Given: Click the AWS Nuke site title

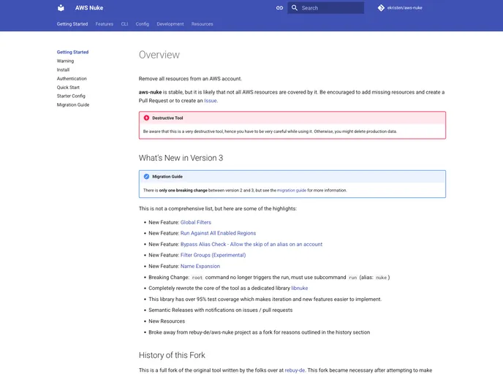Looking at the screenshot, I should click(x=89, y=8).
